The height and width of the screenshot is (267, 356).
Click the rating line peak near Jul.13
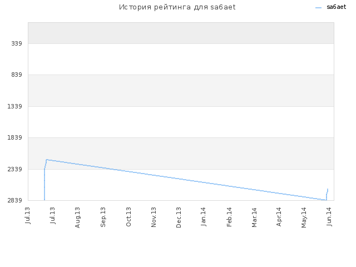(x=47, y=160)
